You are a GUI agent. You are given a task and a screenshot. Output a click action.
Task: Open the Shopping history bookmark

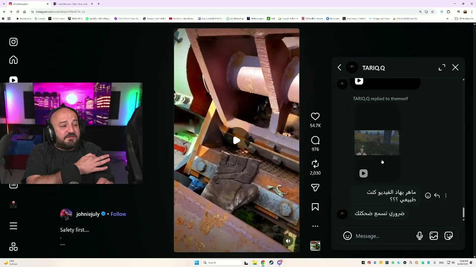click(379, 19)
